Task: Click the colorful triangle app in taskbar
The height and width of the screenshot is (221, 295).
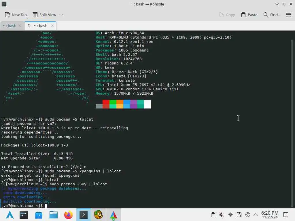Action: pos(114,215)
